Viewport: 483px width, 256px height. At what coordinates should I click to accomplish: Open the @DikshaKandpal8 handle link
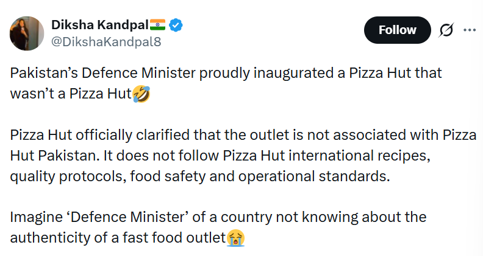tap(106, 42)
